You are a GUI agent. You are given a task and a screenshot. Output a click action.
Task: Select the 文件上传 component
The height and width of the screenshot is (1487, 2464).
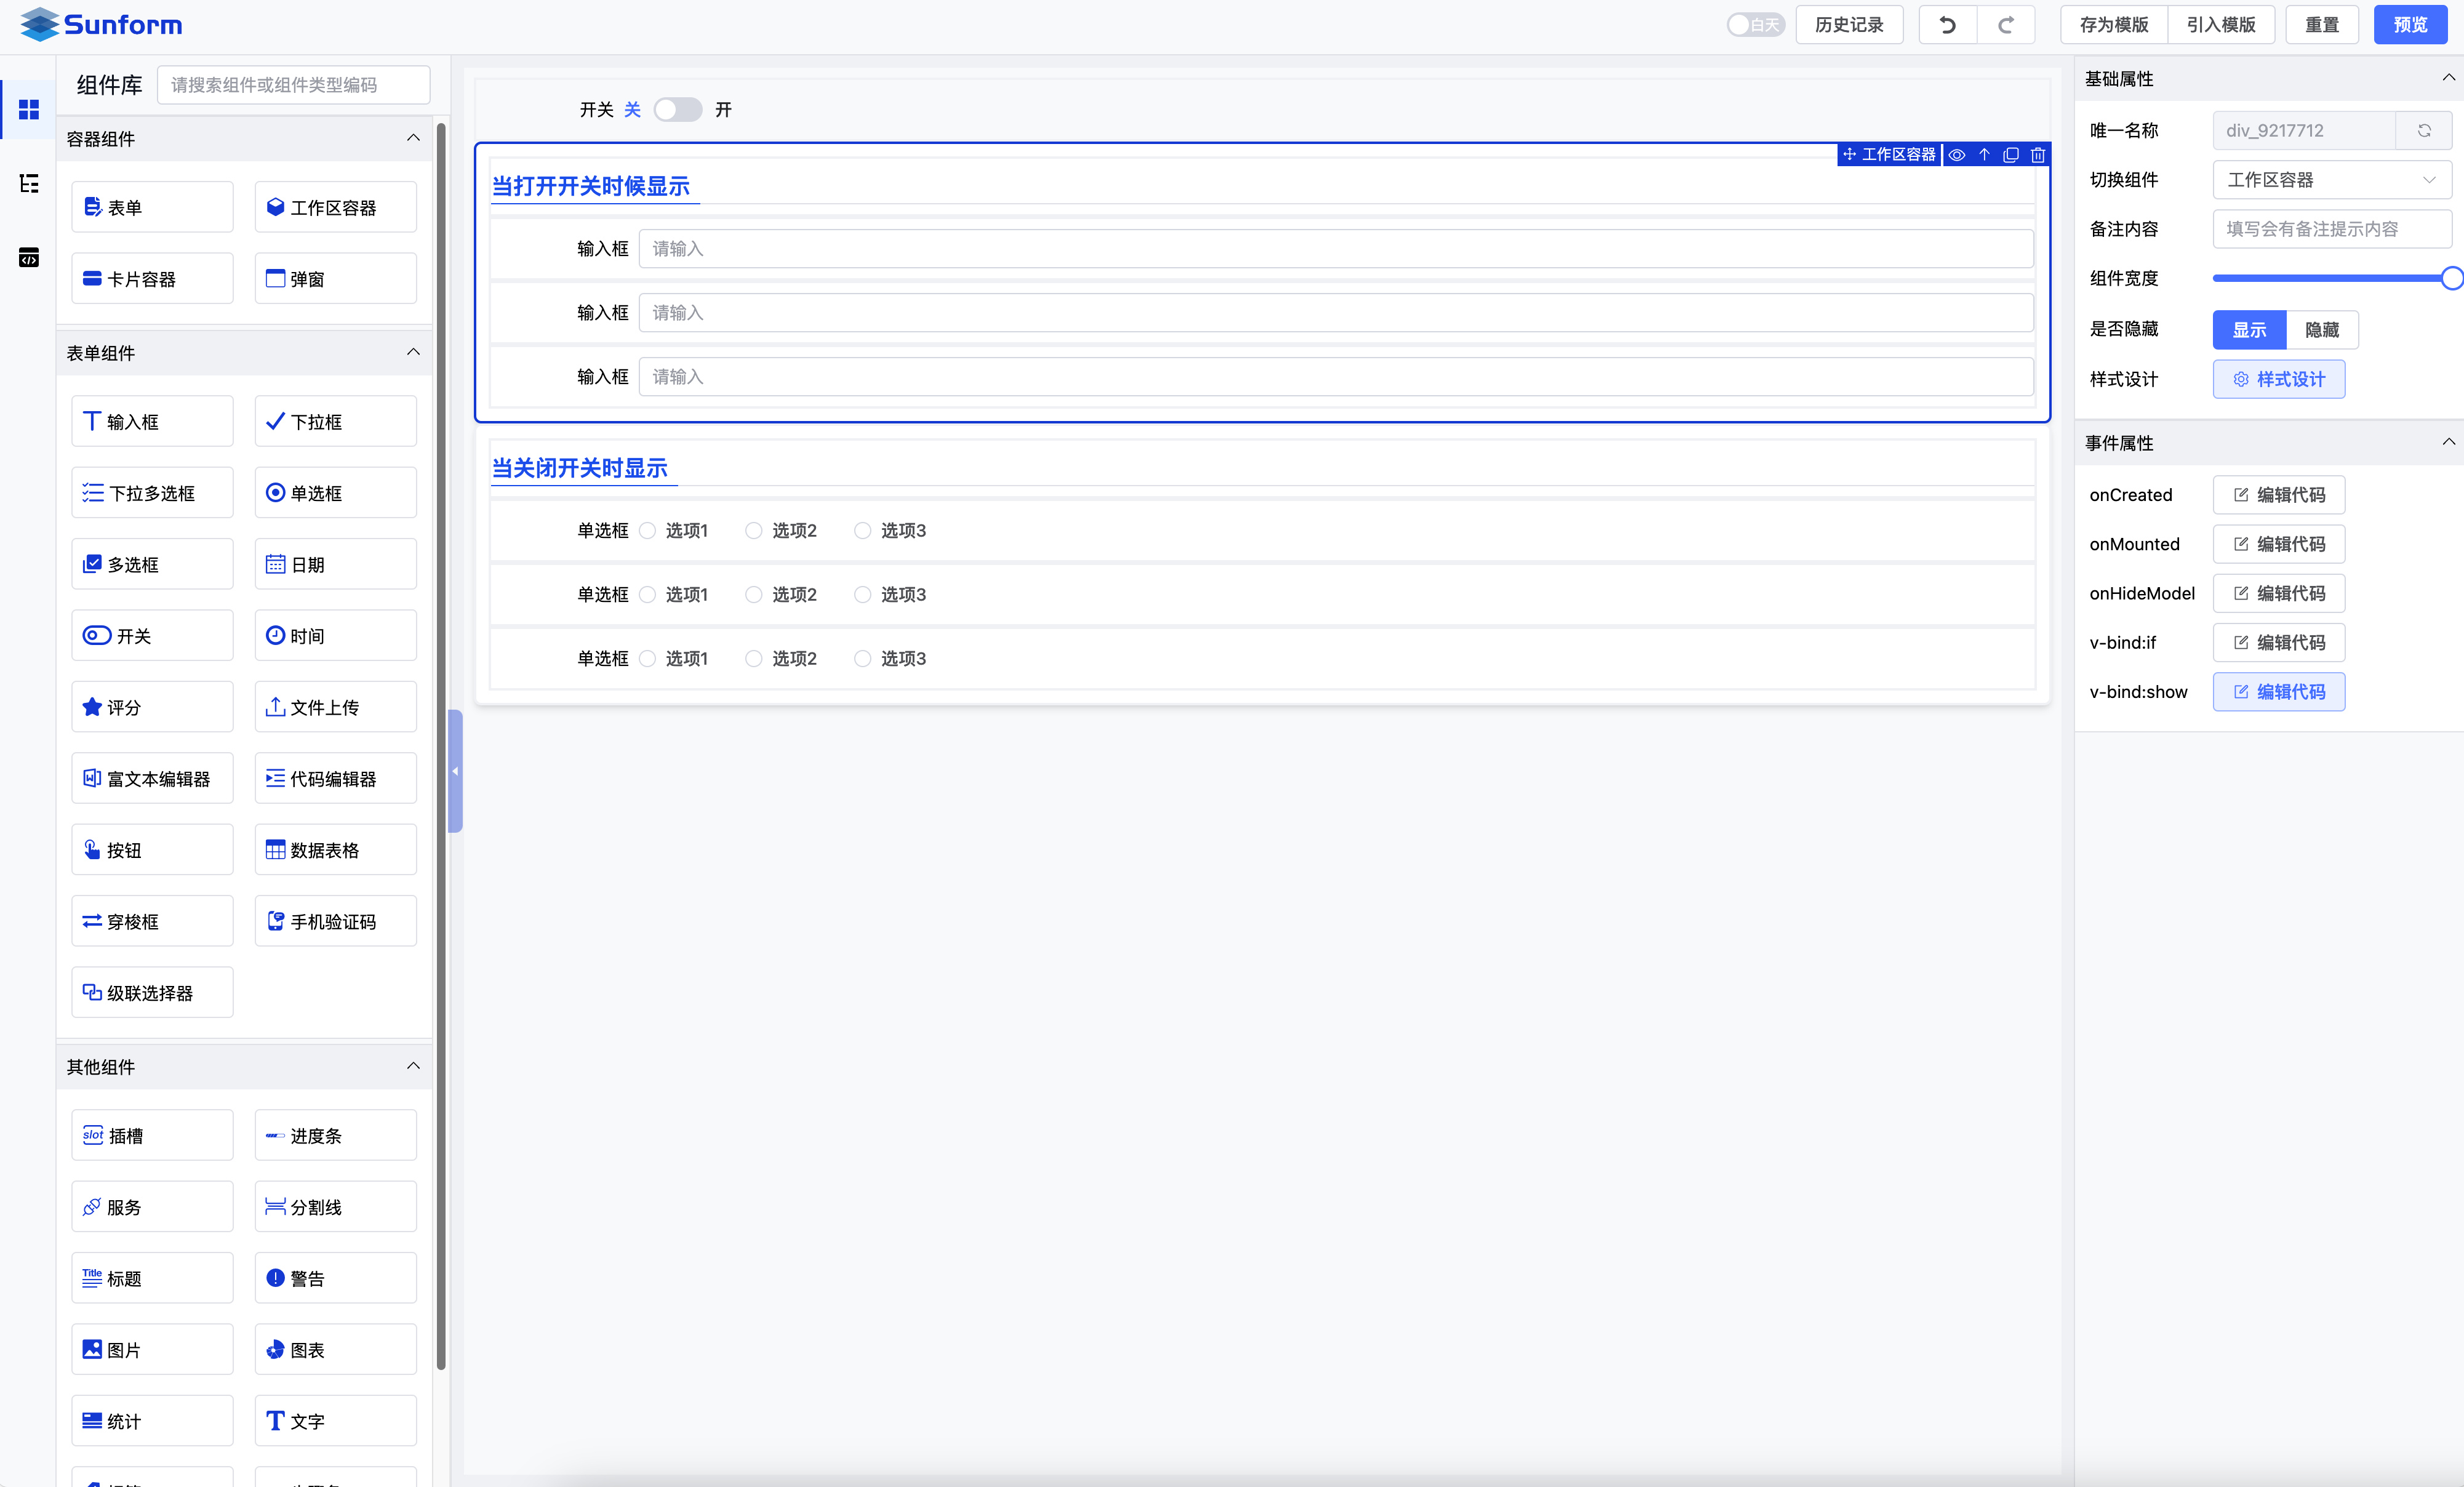click(335, 707)
